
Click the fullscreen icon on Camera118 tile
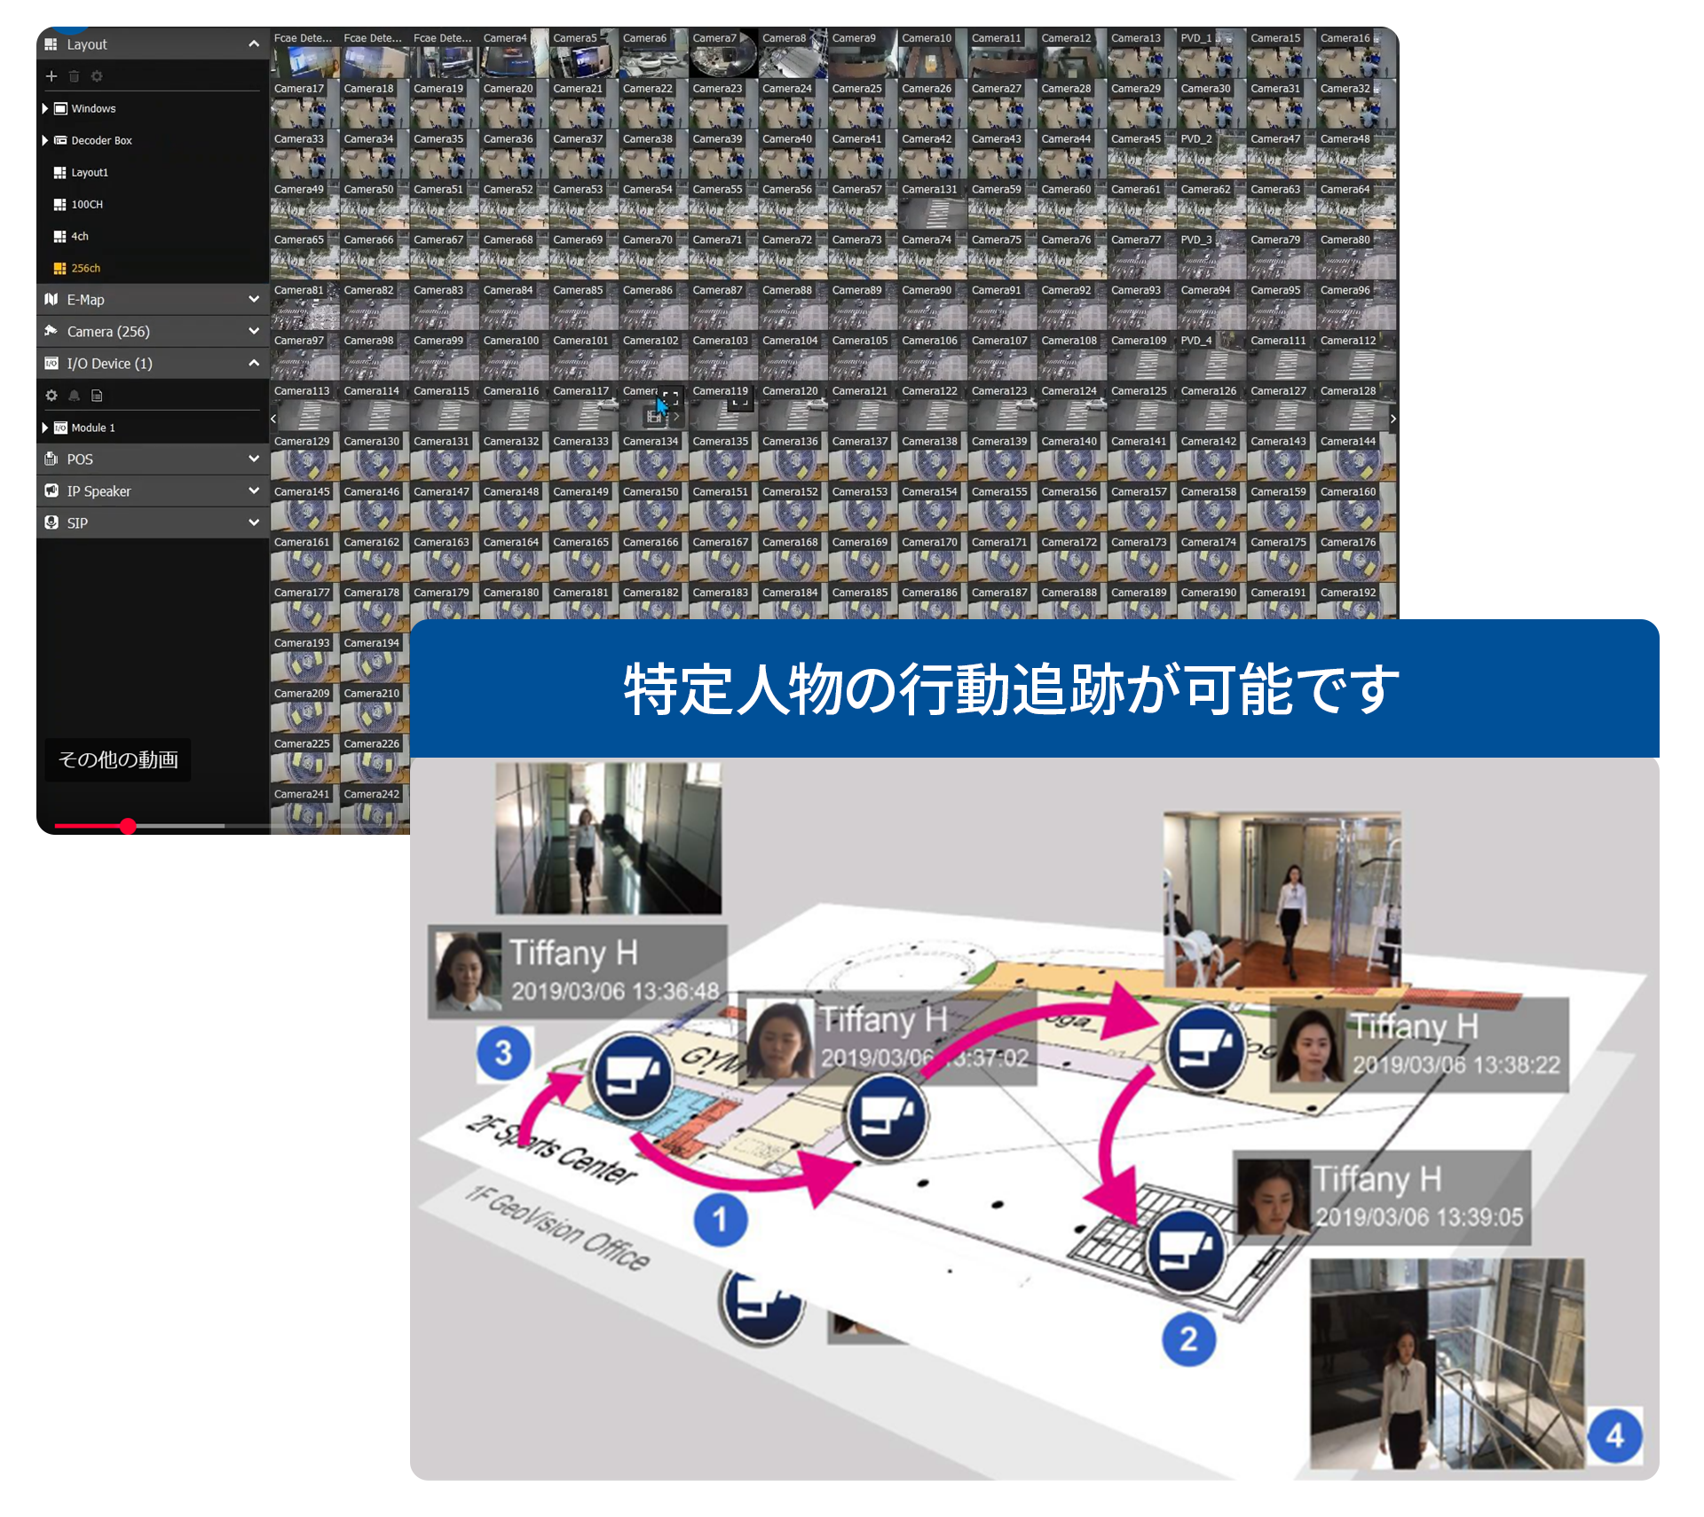(x=671, y=398)
